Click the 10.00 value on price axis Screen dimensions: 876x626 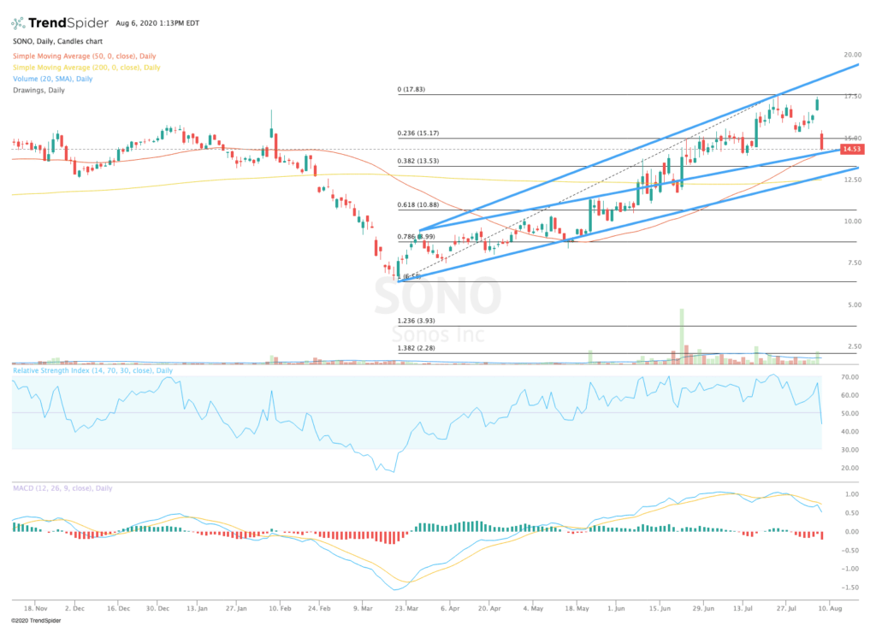pyautogui.click(x=853, y=221)
